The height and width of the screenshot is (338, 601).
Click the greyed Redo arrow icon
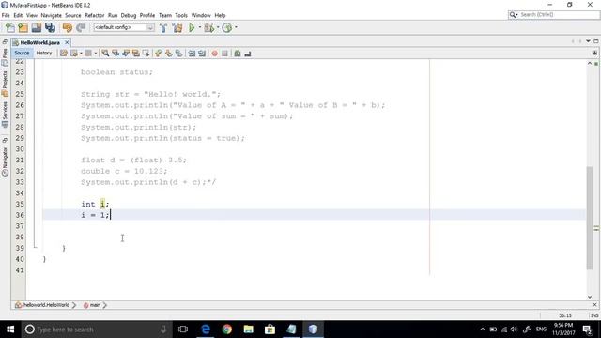(81, 27)
